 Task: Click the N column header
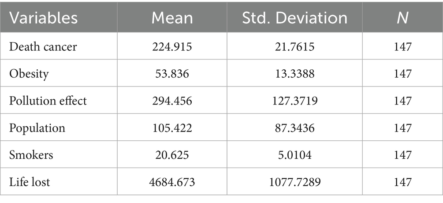point(402,18)
